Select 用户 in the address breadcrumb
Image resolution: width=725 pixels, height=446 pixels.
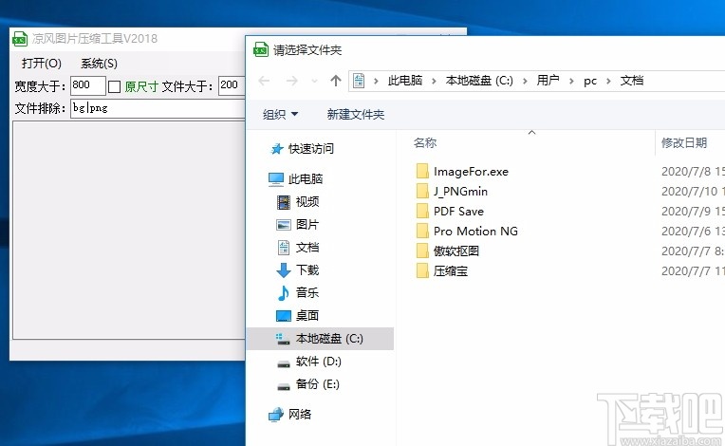click(548, 81)
